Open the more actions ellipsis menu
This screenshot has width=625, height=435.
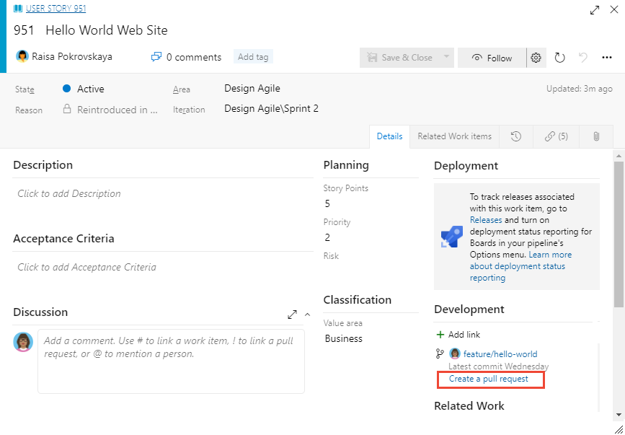click(x=607, y=57)
